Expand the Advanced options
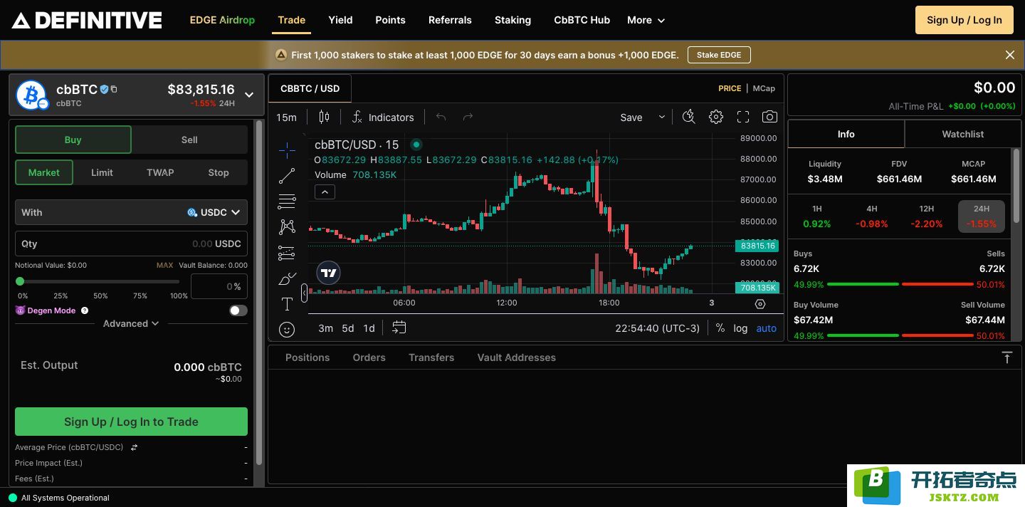Viewport: 1025px width, 507px height. click(131, 323)
